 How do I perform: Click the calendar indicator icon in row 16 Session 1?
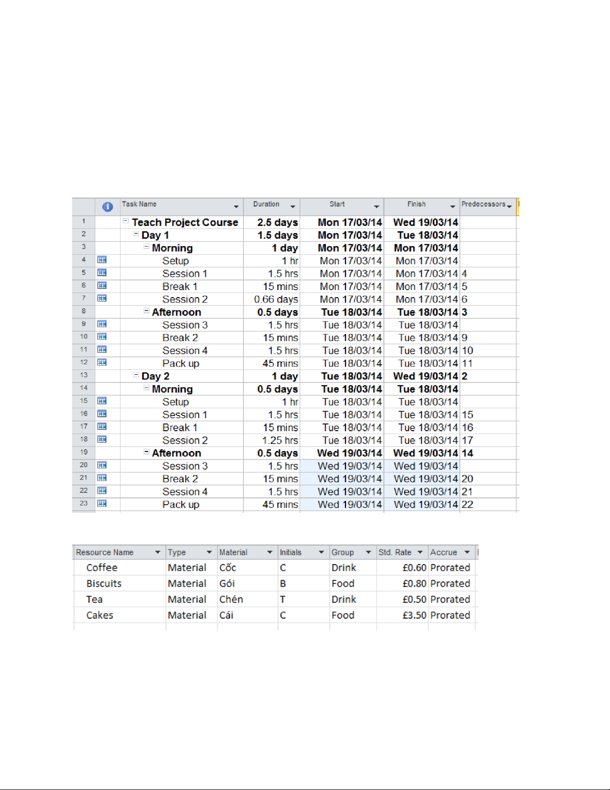[x=102, y=414]
